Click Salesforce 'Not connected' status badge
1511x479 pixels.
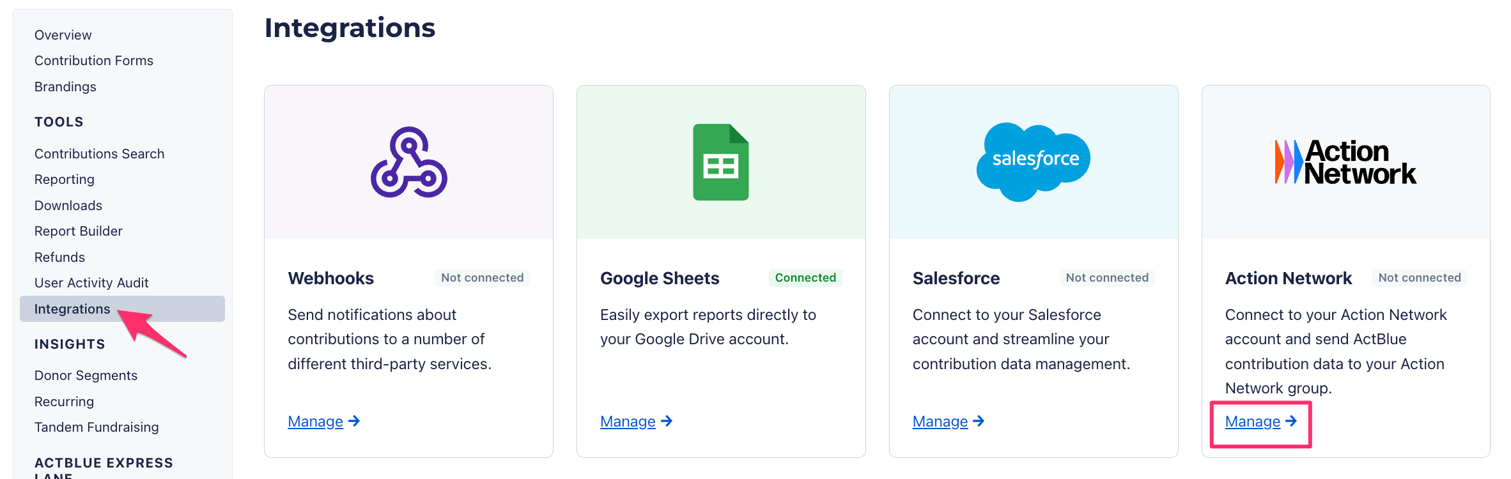pos(1108,278)
